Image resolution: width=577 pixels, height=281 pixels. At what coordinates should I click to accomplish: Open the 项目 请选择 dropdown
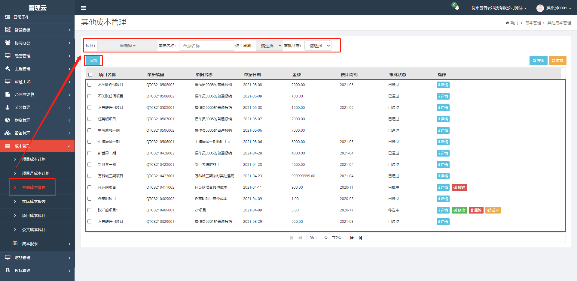[x=127, y=46]
